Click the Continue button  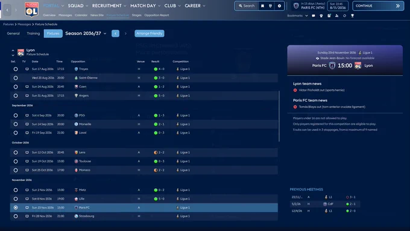coord(378,6)
